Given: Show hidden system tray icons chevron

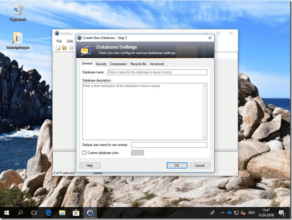Looking at the screenshot, I should (222, 212).
